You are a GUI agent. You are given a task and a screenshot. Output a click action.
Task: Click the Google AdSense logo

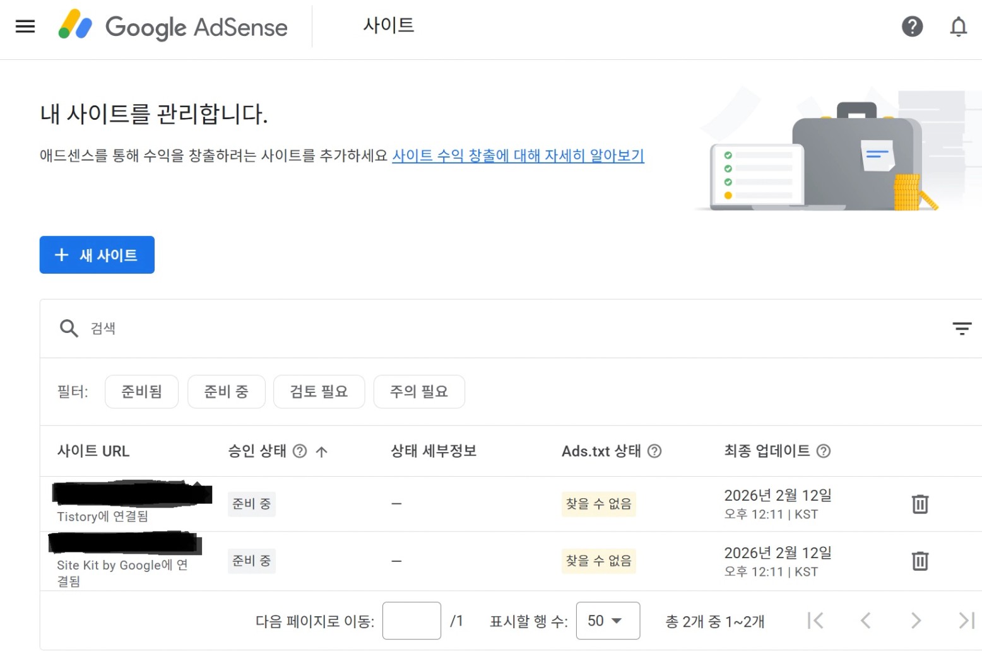point(173,26)
